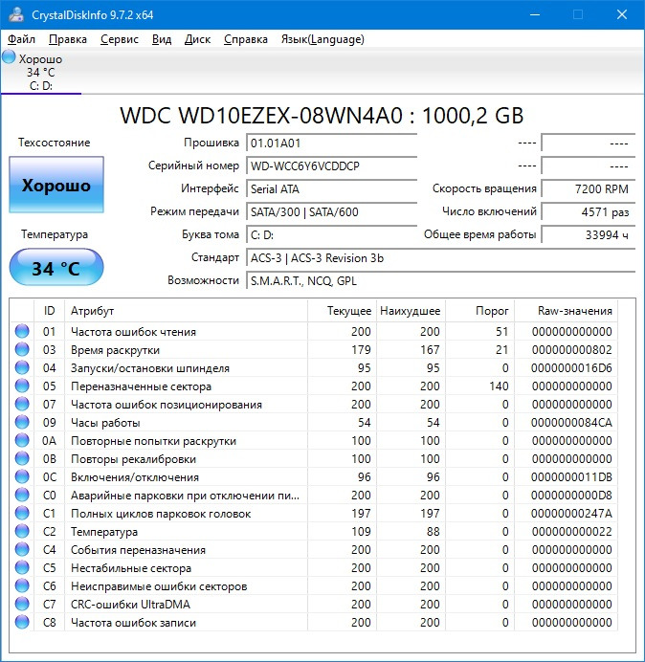The image size is (645, 662).
Task: Click the status orb for Нестабильные сектора row
Action: [x=22, y=568]
